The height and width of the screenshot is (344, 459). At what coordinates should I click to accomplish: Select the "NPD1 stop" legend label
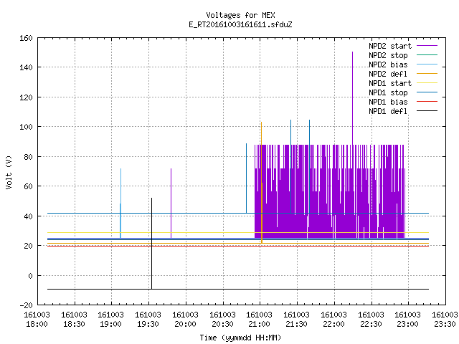[388, 92]
